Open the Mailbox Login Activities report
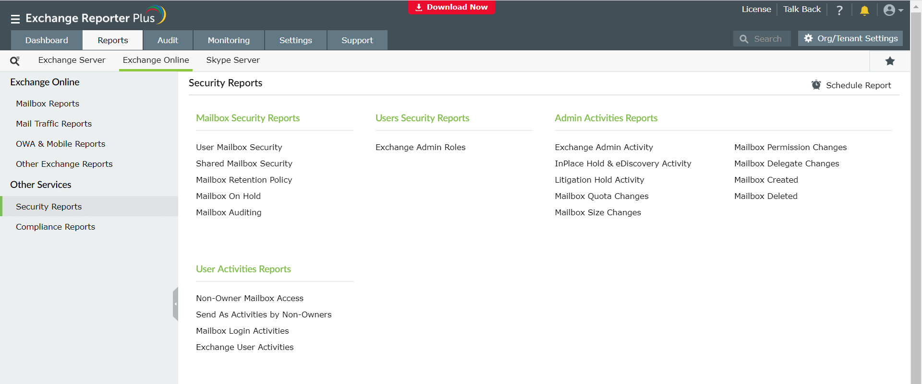 click(243, 331)
